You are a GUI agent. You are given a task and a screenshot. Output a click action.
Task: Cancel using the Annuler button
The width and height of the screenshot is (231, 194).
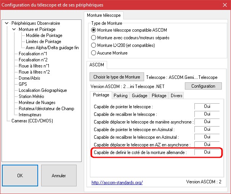[59, 176]
